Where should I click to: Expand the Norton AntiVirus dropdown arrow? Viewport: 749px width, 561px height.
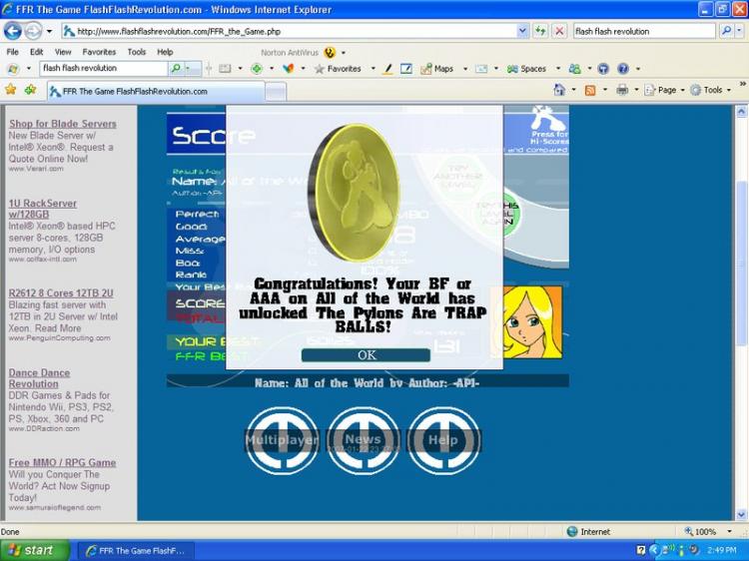344,53
